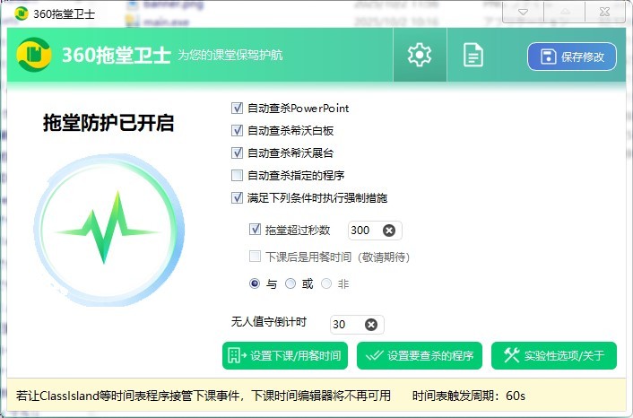Image resolution: width=633 pixels, height=418 pixels.
Task: Open the document log tab icon
Action: point(473,56)
